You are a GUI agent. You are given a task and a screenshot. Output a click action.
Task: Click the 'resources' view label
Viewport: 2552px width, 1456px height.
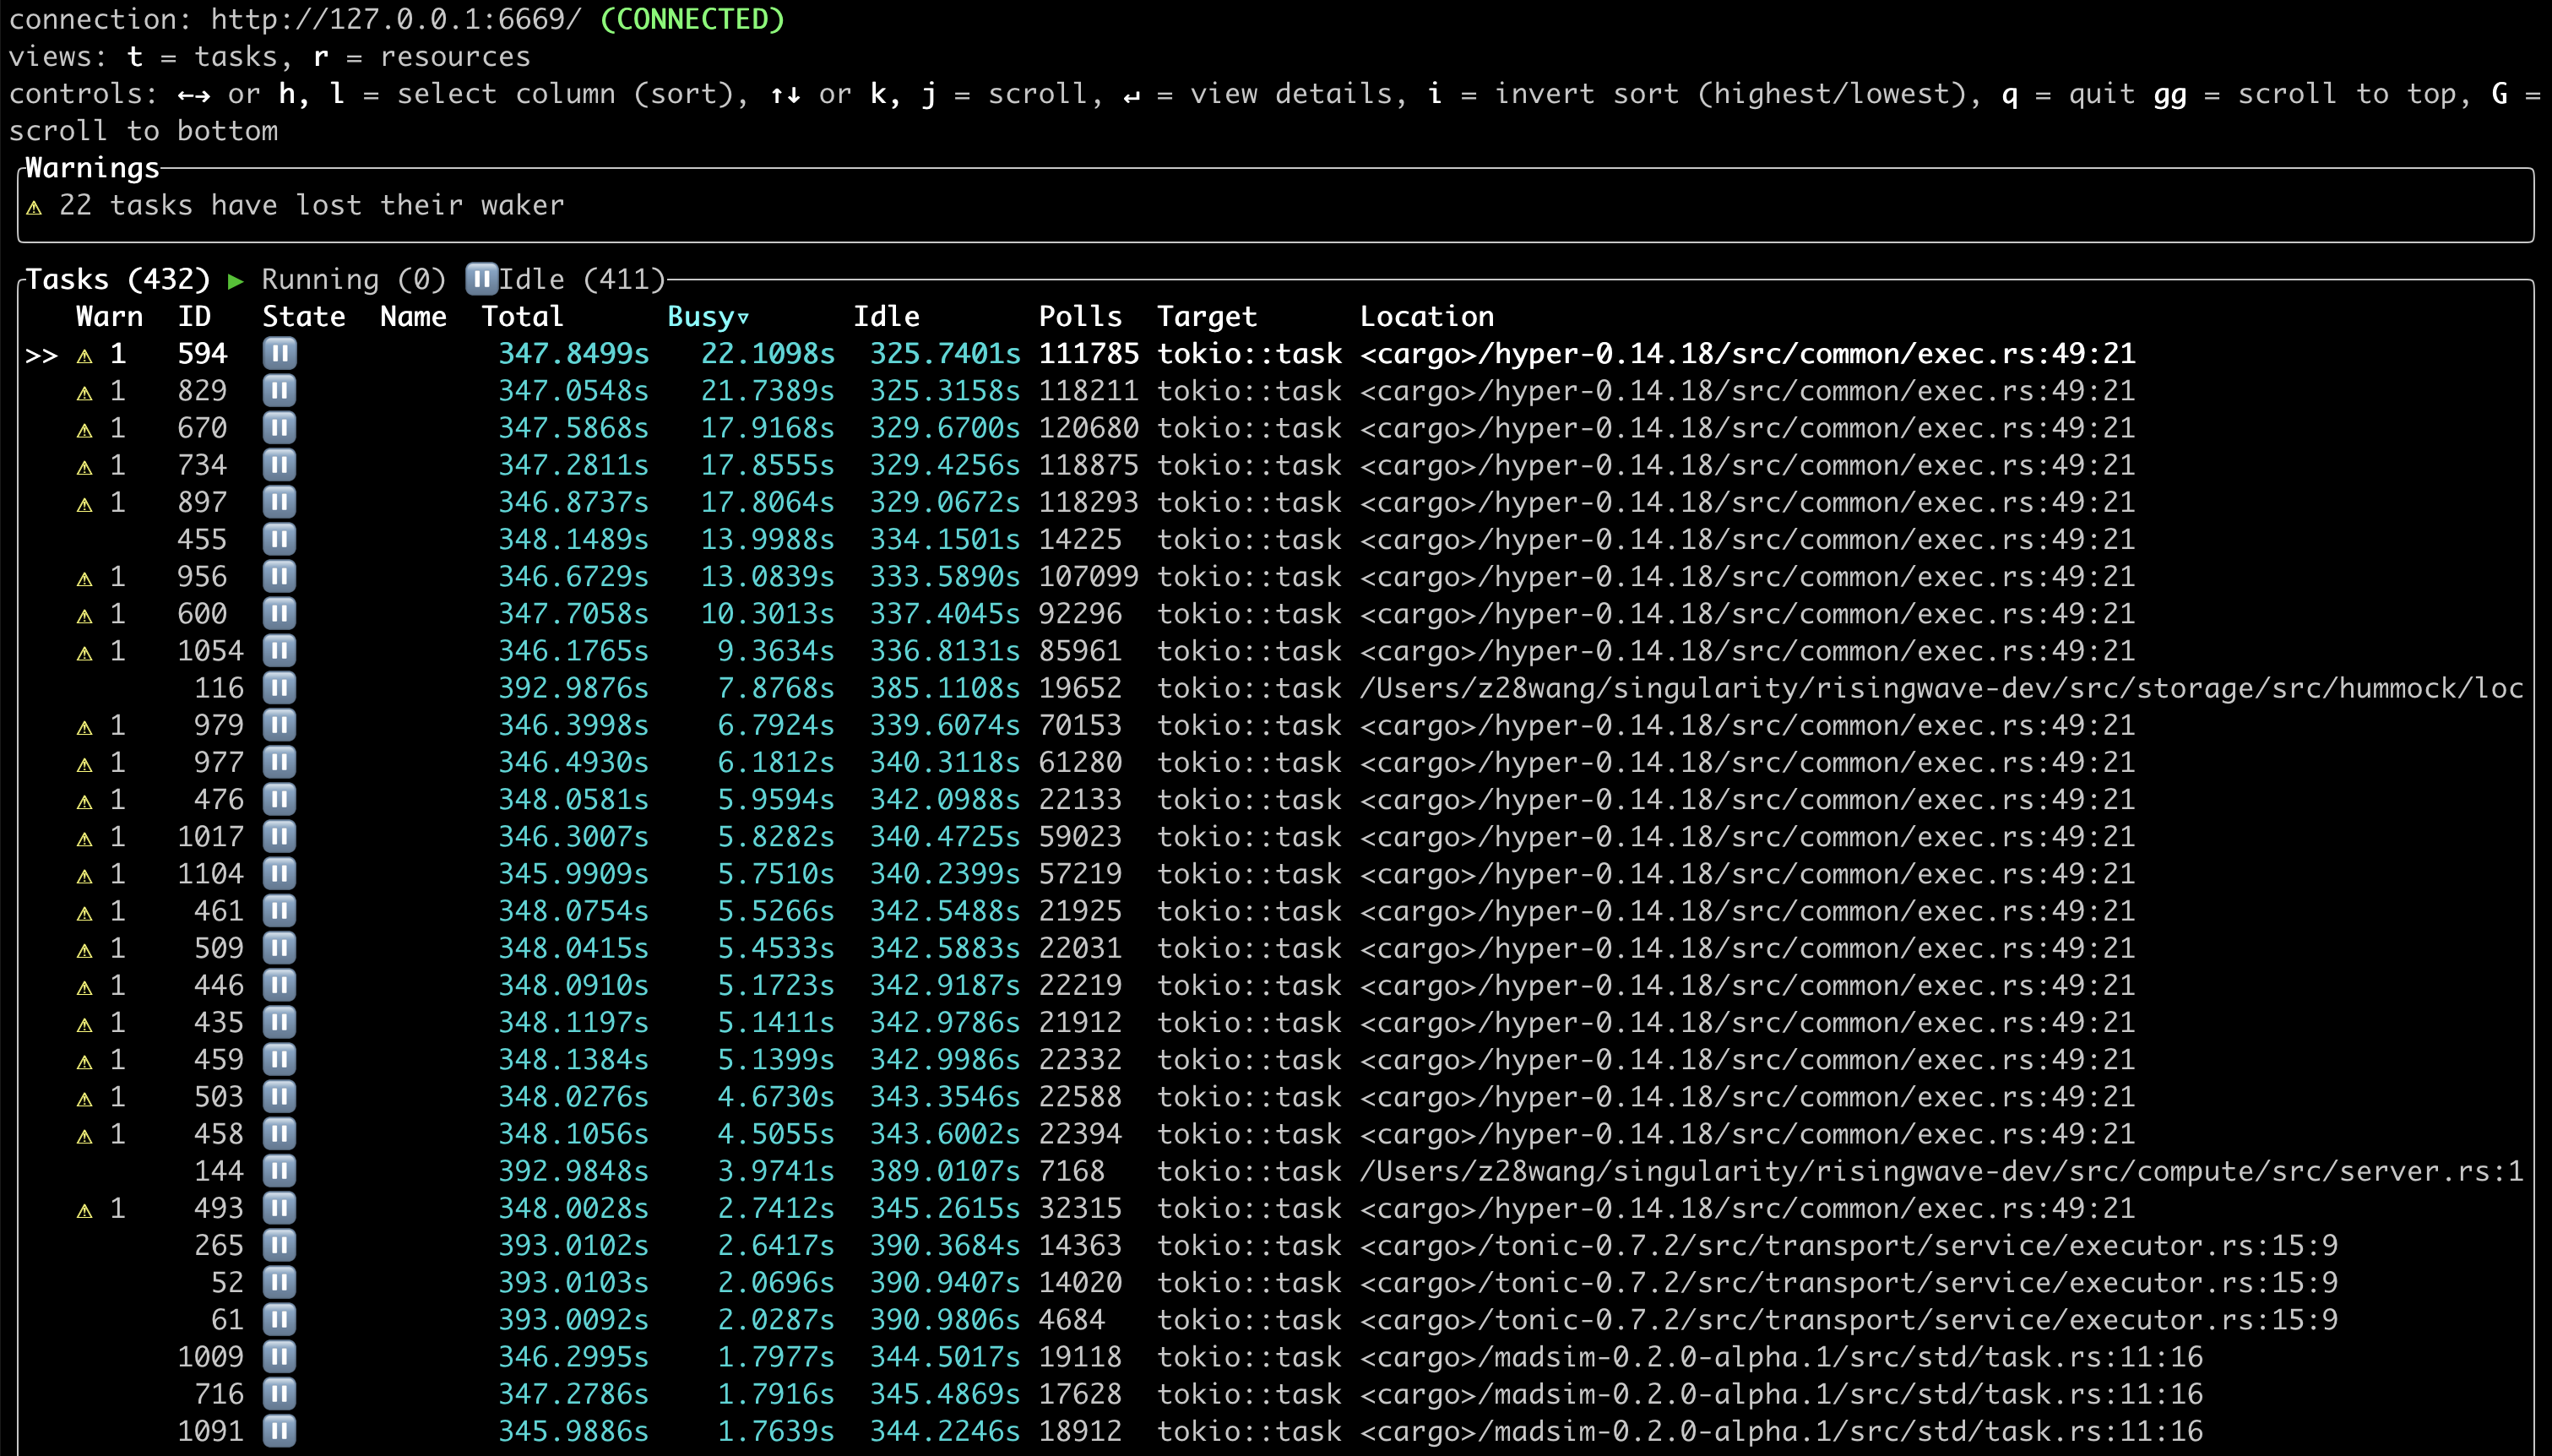456,56
